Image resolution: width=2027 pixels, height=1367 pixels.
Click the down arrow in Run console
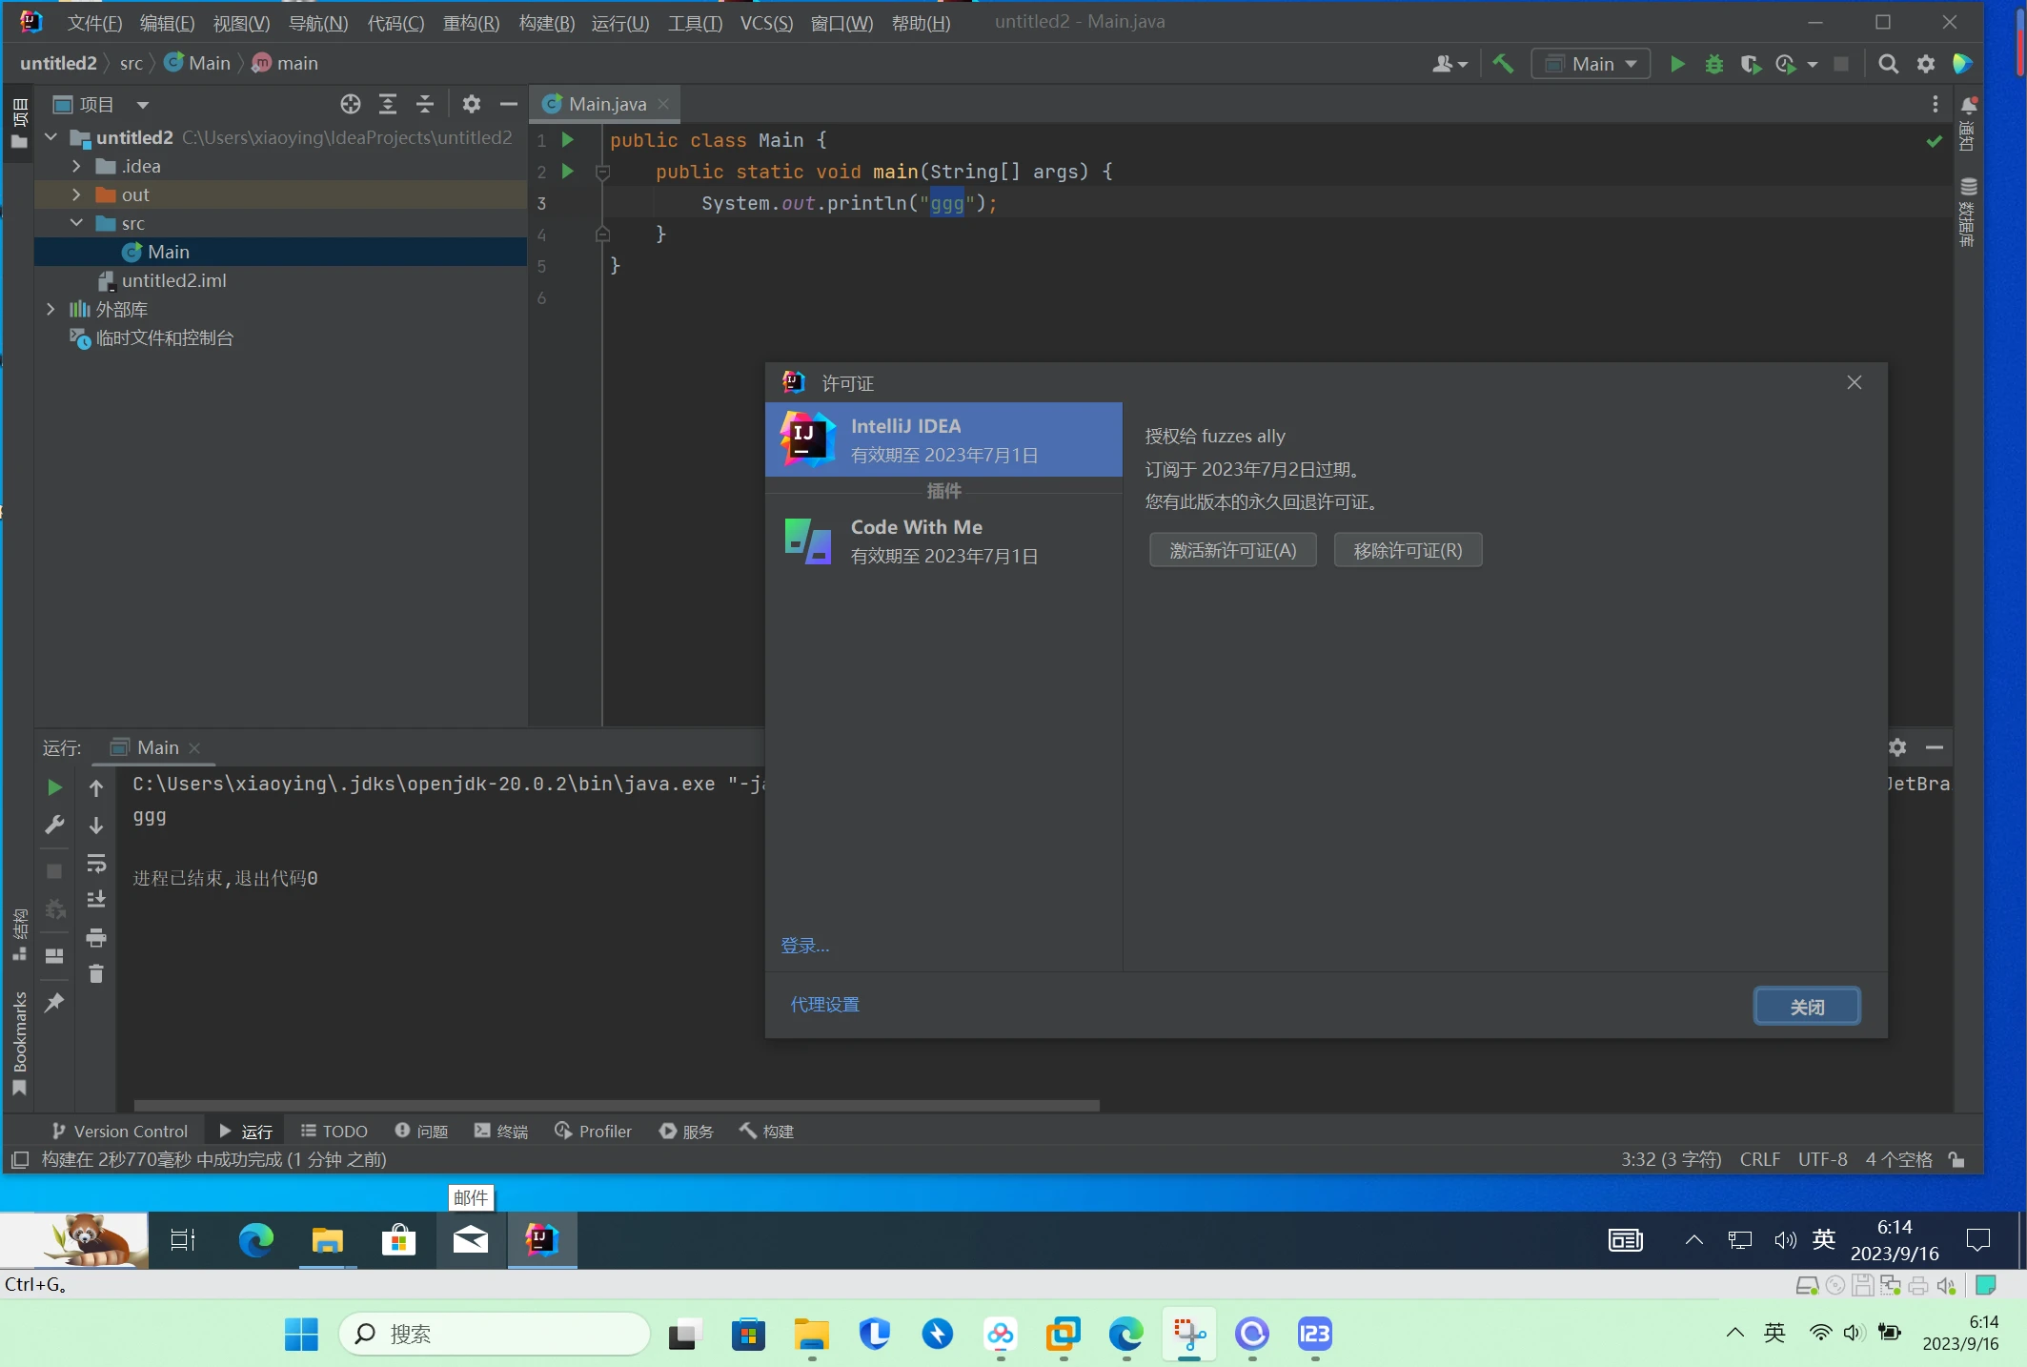[96, 826]
